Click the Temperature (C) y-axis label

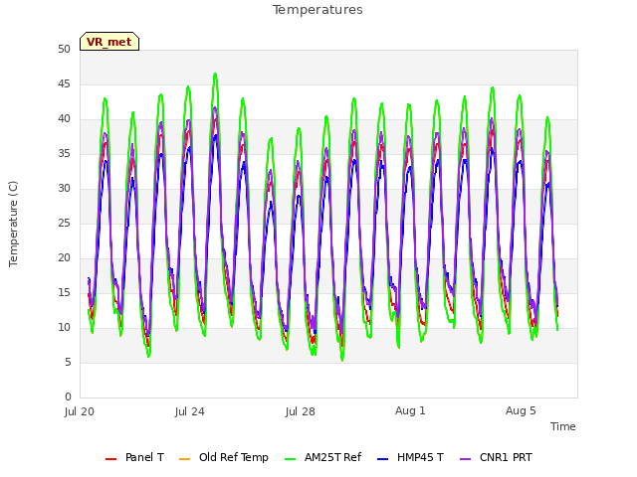tap(13, 224)
